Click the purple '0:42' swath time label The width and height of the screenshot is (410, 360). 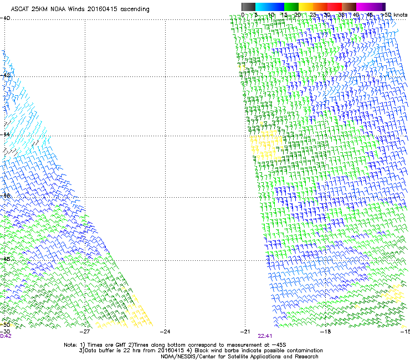point(6,336)
